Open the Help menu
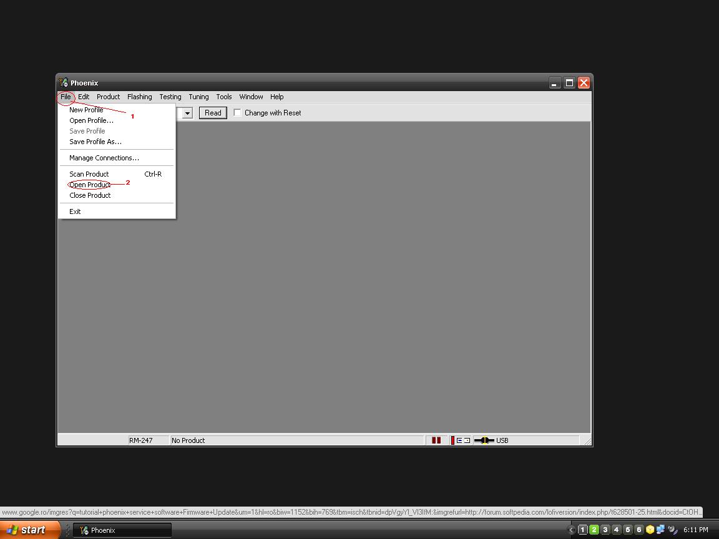The height and width of the screenshot is (539, 719). point(276,97)
